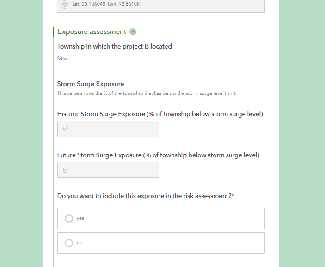Screen dimensions: 325x267
Task: Click the numeric icon in Historic field
Action: point(65,129)
